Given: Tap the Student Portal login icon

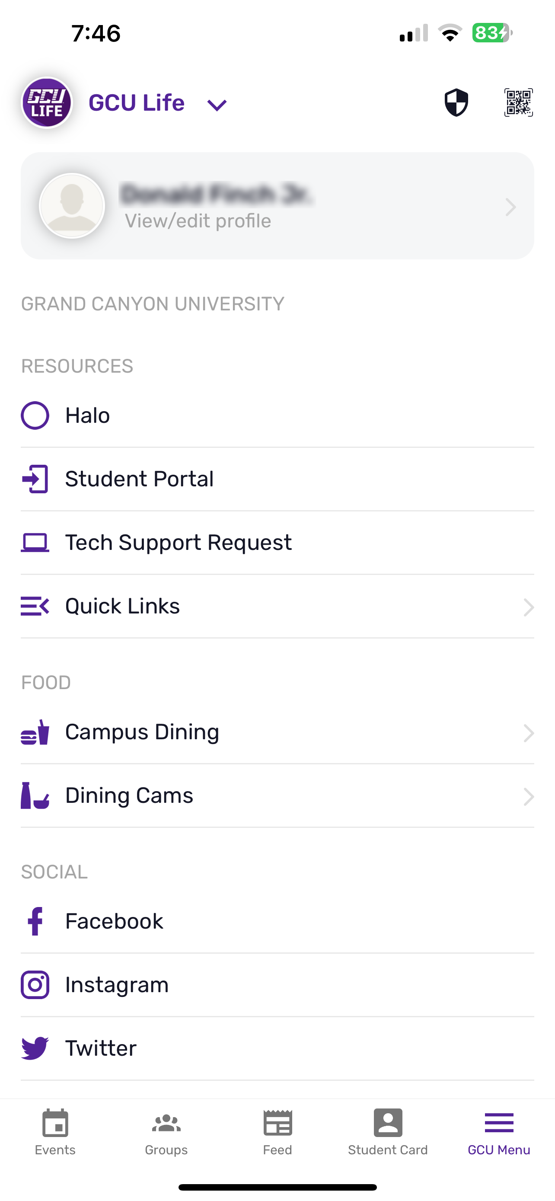Looking at the screenshot, I should click(35, 479).
